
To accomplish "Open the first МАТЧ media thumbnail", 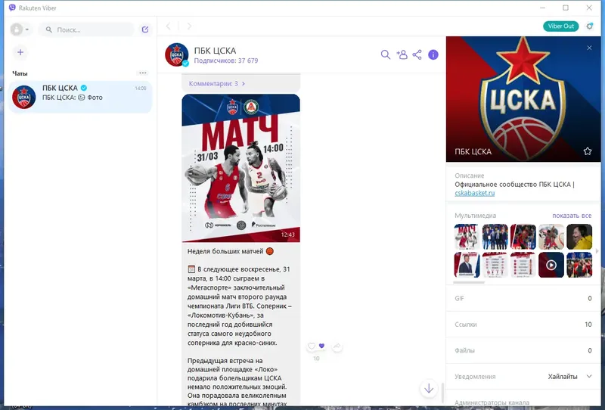I will [467, 237].
